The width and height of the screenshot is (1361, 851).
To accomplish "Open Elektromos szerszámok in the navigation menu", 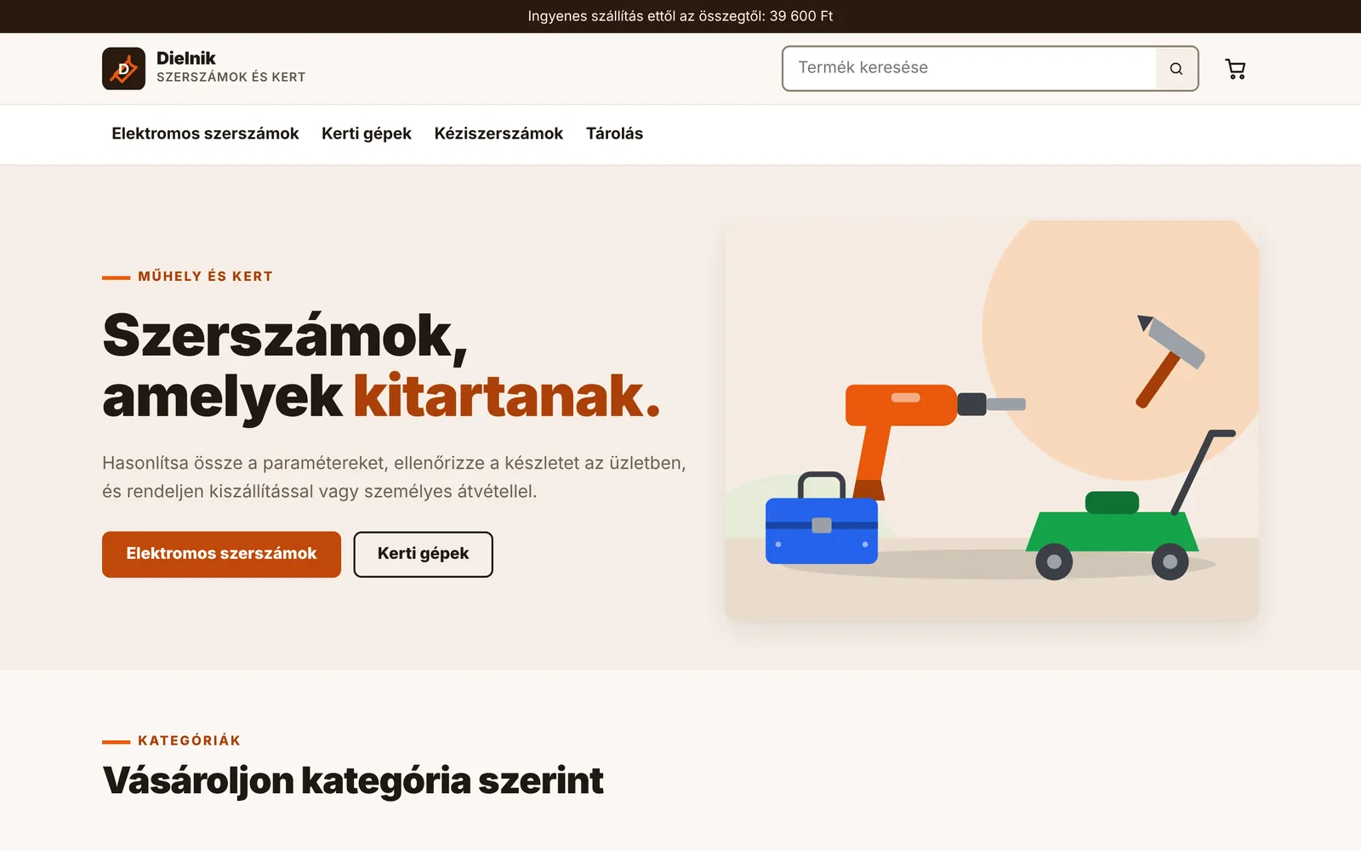I will (205, 134).
